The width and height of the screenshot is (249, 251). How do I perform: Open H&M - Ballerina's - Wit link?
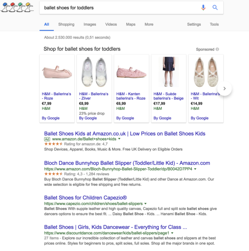point(205,96)
